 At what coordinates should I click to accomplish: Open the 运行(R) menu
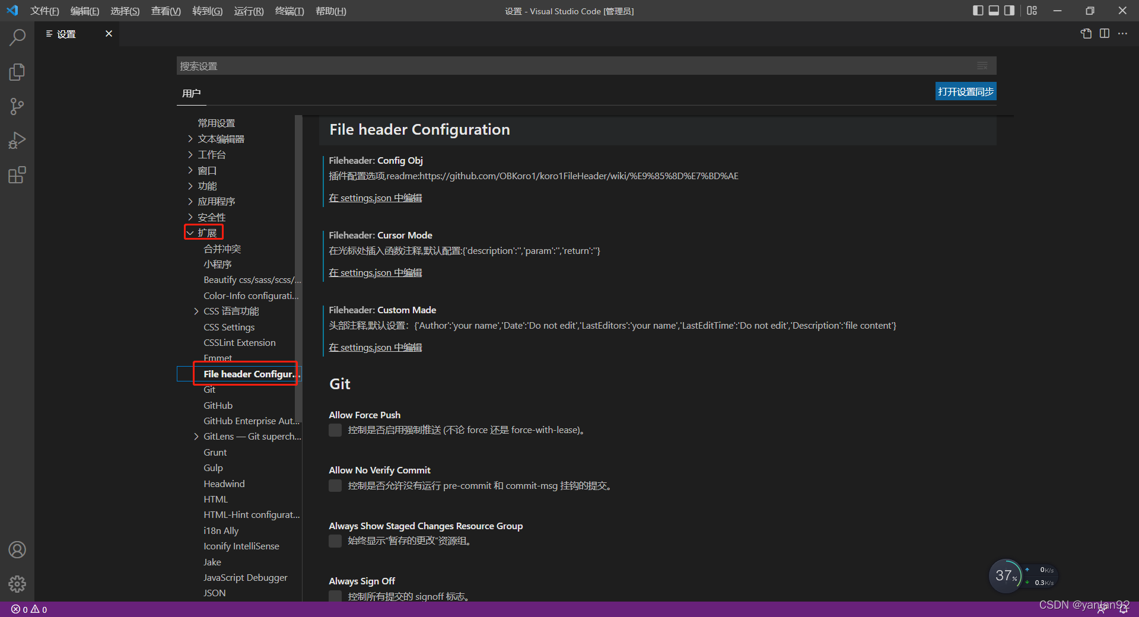[249, 11]
